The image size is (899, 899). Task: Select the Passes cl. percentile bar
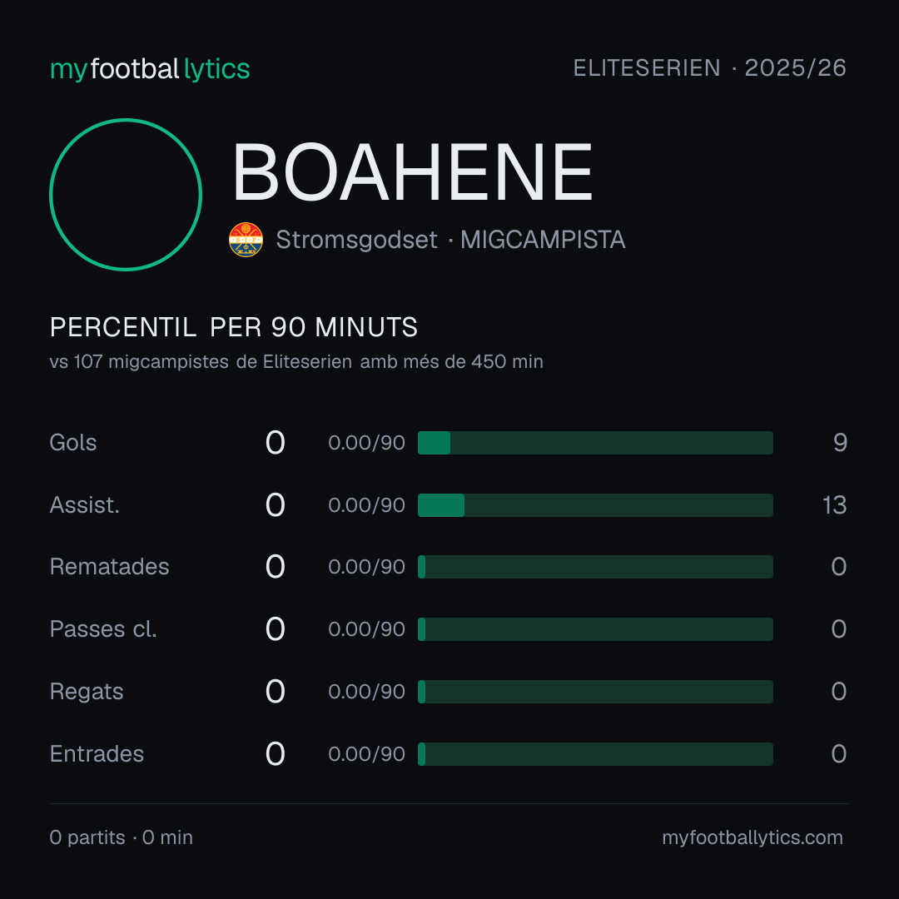point(595,629)
